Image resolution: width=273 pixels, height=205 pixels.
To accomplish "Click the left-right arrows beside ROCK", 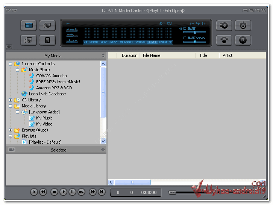I will (85, 42).
